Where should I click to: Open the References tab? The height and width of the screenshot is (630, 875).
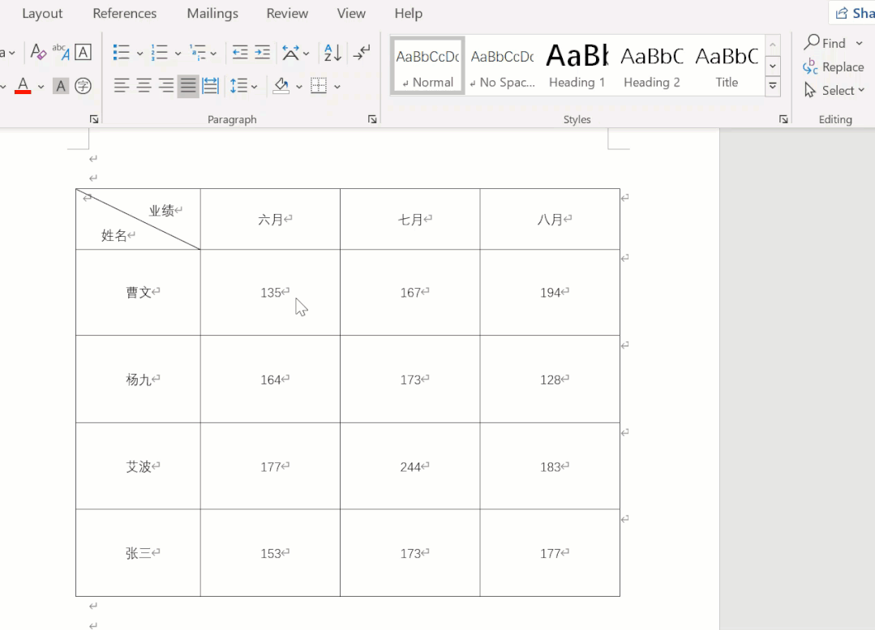(124, 14)
